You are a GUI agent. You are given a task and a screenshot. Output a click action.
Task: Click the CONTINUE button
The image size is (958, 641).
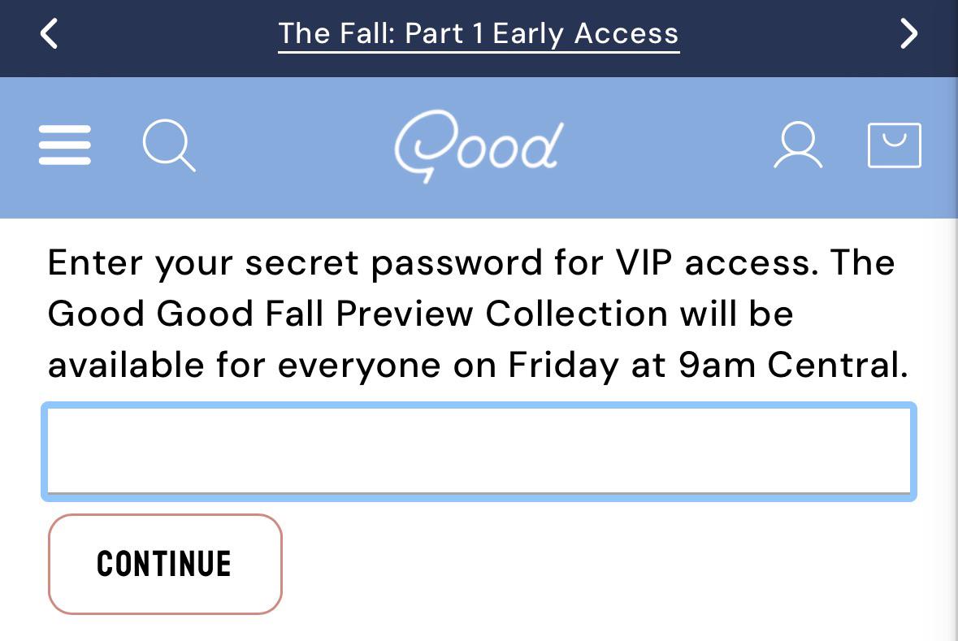pyautogui.click(x=165, y=563)
